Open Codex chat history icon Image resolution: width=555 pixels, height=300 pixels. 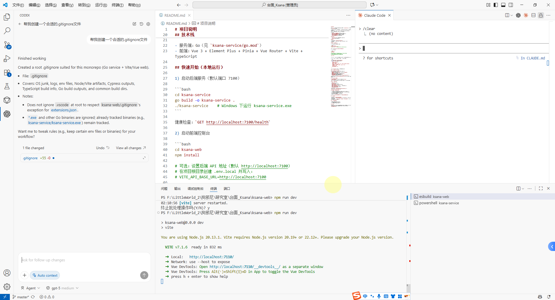point(141,24)
